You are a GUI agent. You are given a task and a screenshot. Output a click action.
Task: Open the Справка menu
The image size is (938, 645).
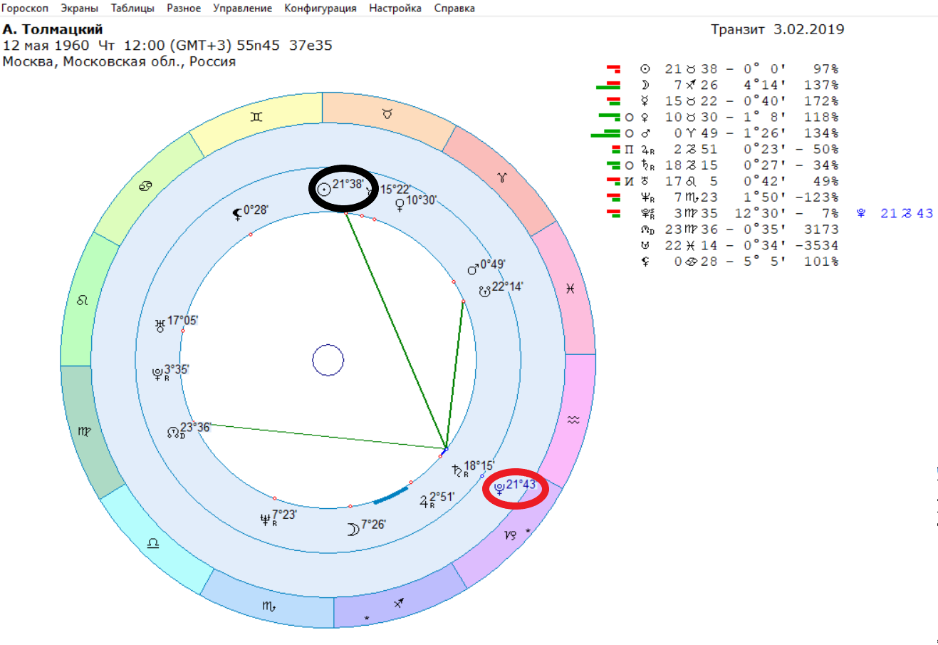point(454,9)
